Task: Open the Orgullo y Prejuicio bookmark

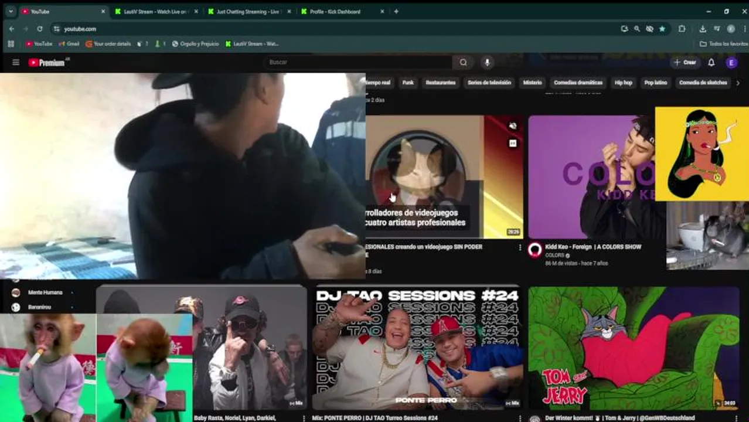Action: click(x=195, y=44)
